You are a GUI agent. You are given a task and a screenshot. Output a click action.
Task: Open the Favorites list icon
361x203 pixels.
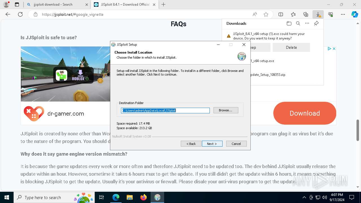pyautogui.click(x=293, y=14)
